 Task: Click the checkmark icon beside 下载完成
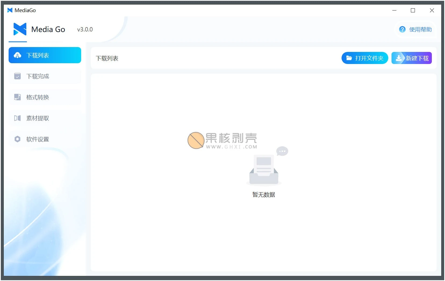[x=17, y=76]
